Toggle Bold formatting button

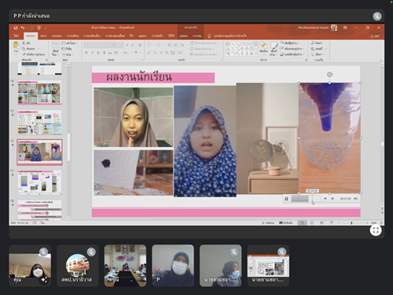[86, 53]
